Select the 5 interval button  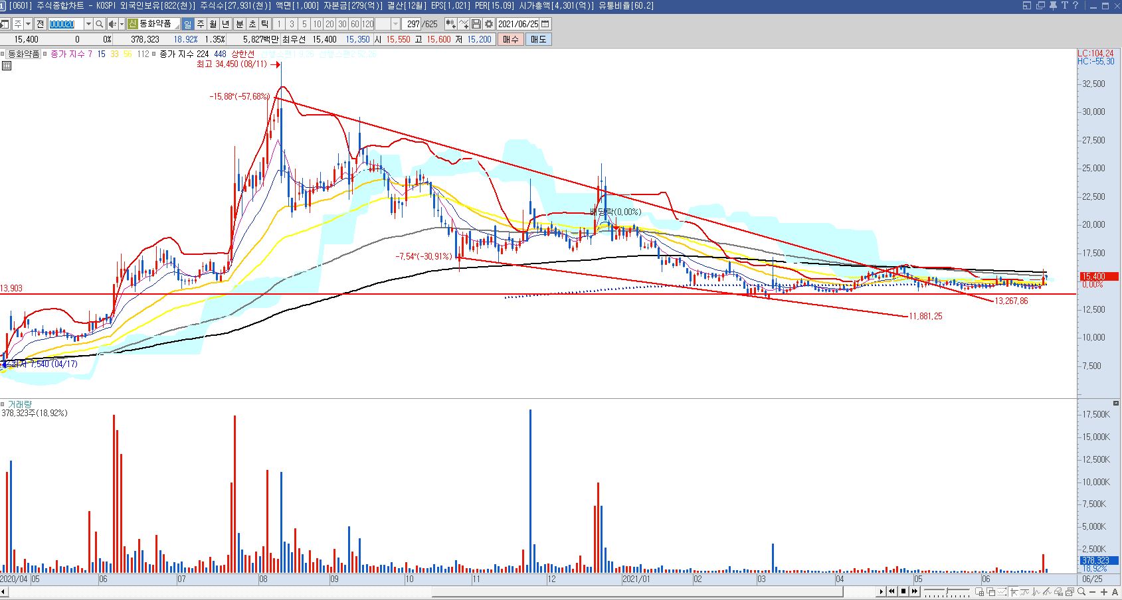304,24
